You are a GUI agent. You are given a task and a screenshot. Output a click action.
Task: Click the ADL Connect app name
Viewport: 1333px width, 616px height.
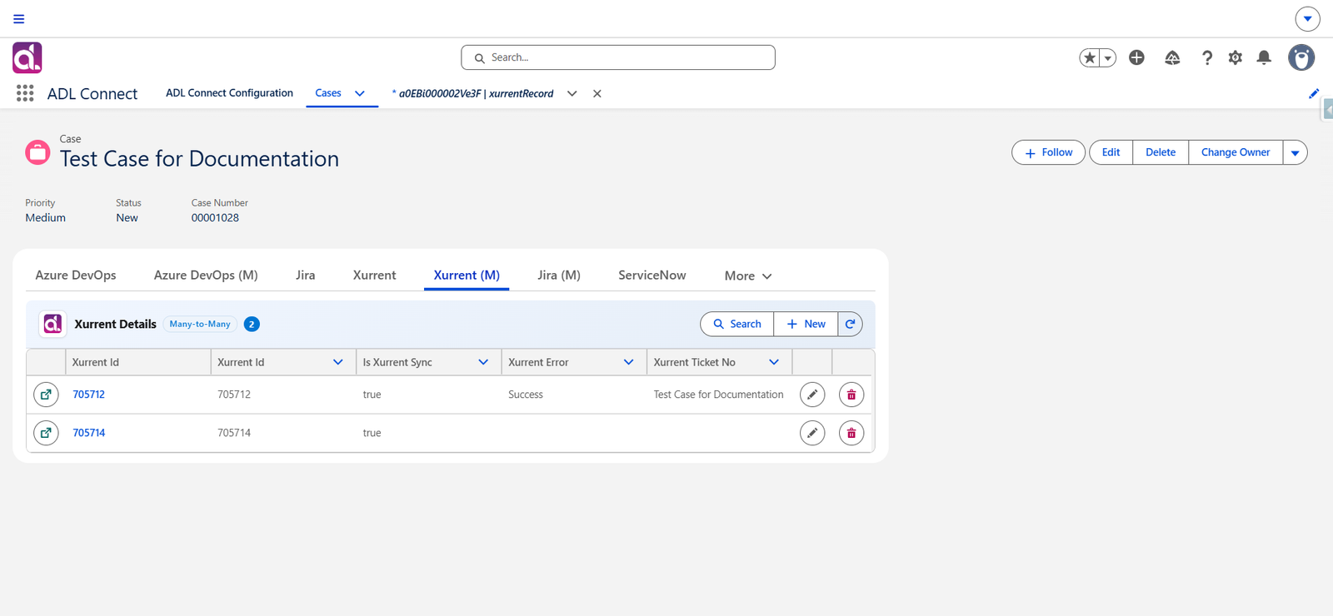pos(92,94)
